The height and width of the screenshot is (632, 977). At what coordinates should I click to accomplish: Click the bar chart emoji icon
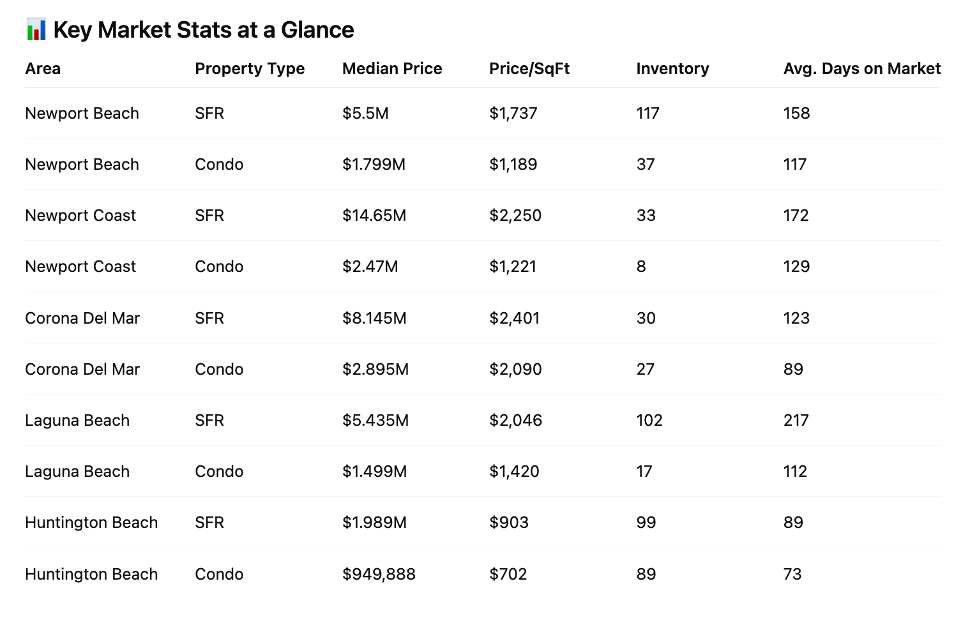tap(36, 30)
